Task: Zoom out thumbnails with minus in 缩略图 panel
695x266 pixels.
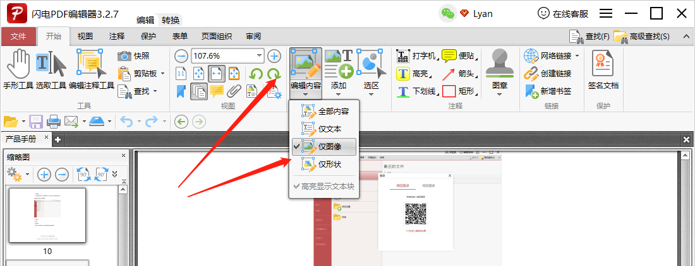Action: 62,175
